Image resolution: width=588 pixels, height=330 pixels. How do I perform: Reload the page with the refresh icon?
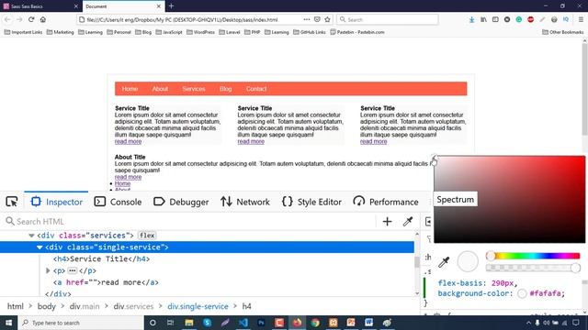tap(31, 19)
